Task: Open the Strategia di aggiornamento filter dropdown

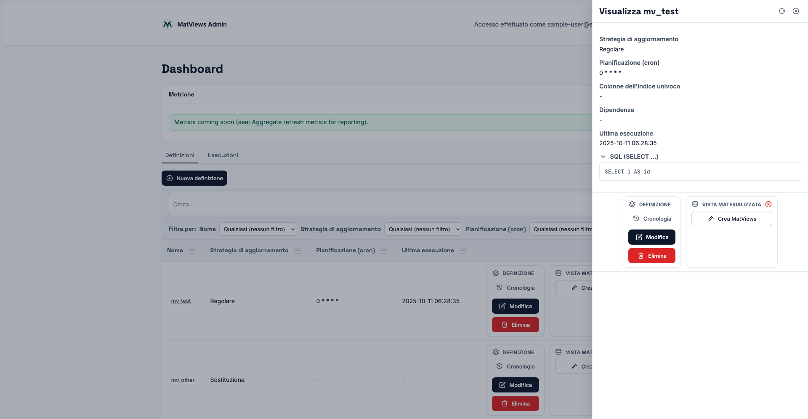Action: click(x=423, y=229)
